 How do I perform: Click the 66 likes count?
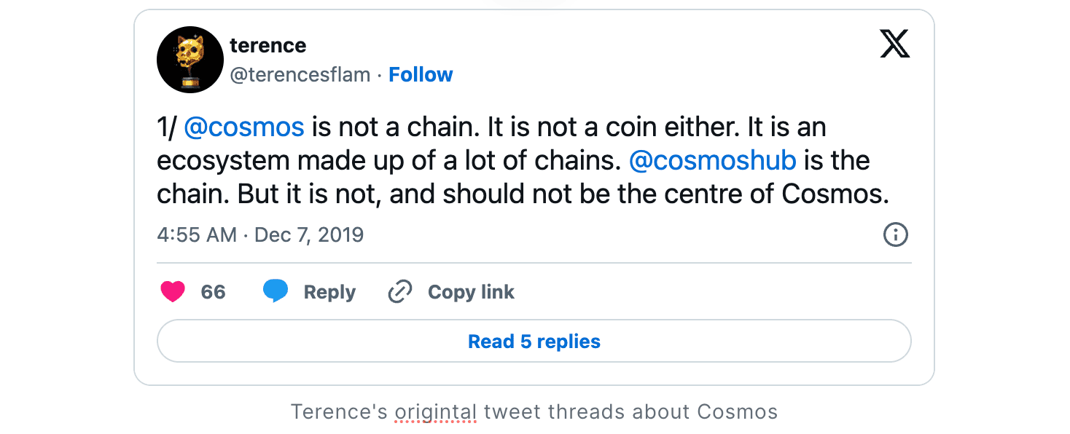[x=213, y=292]
